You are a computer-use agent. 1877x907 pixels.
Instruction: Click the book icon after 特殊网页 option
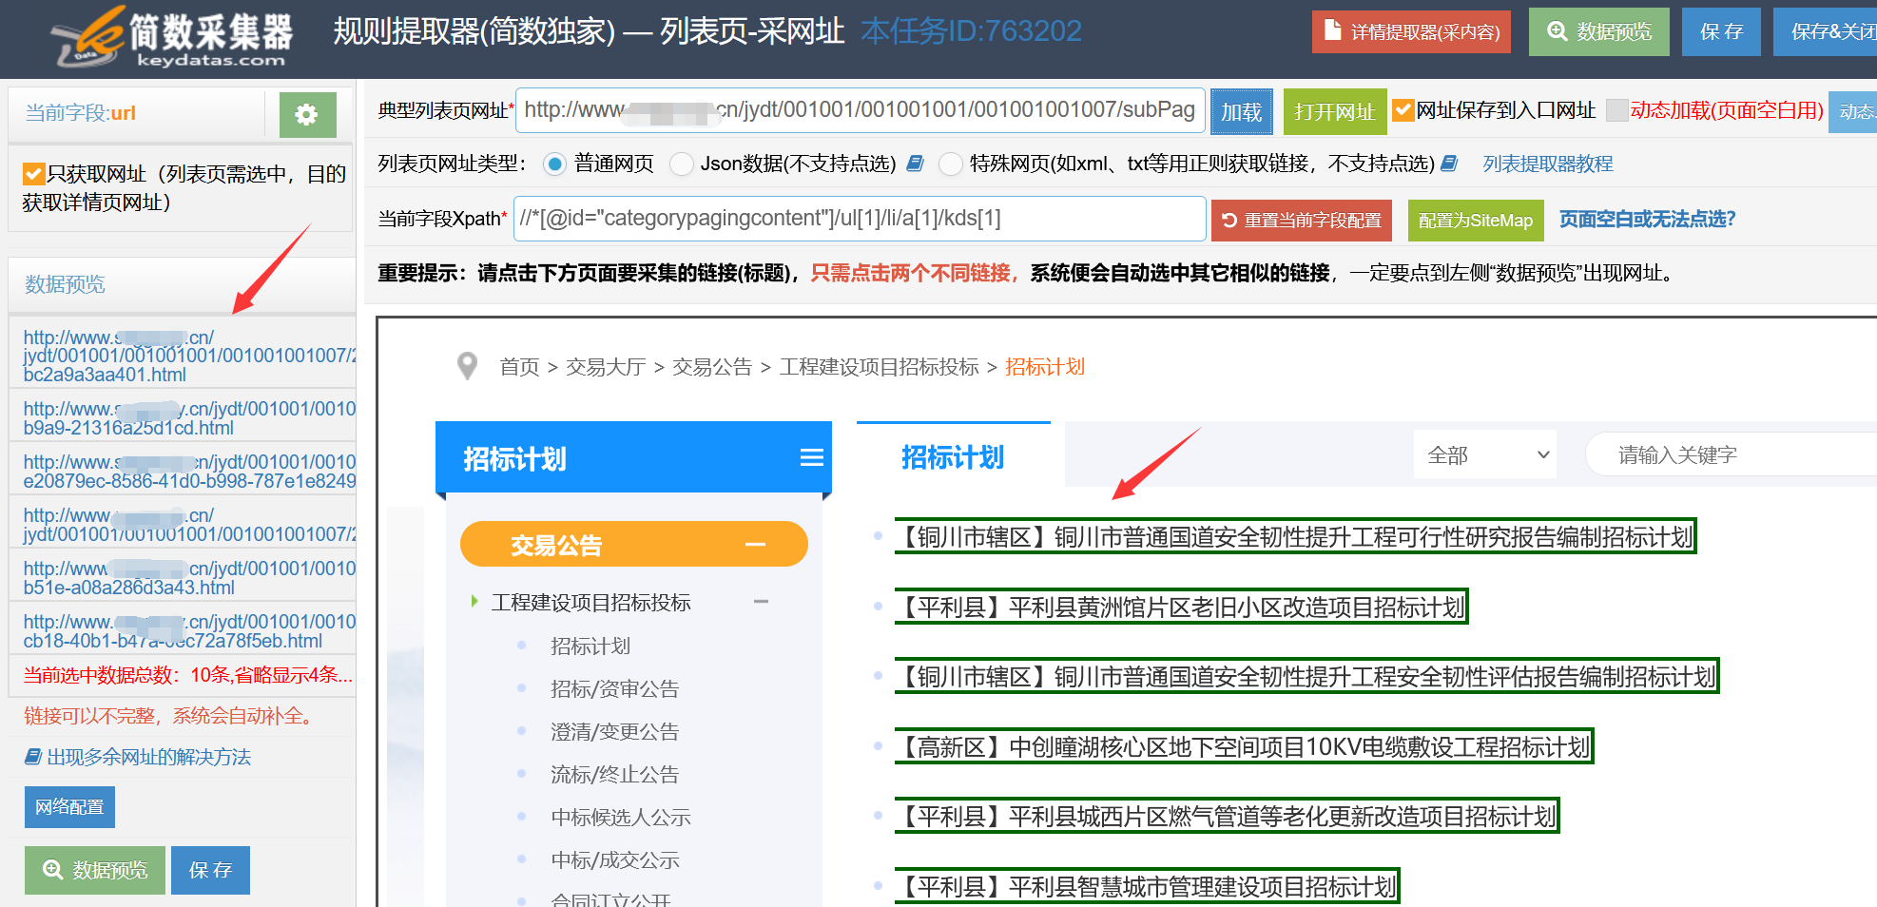point(1449,164)
